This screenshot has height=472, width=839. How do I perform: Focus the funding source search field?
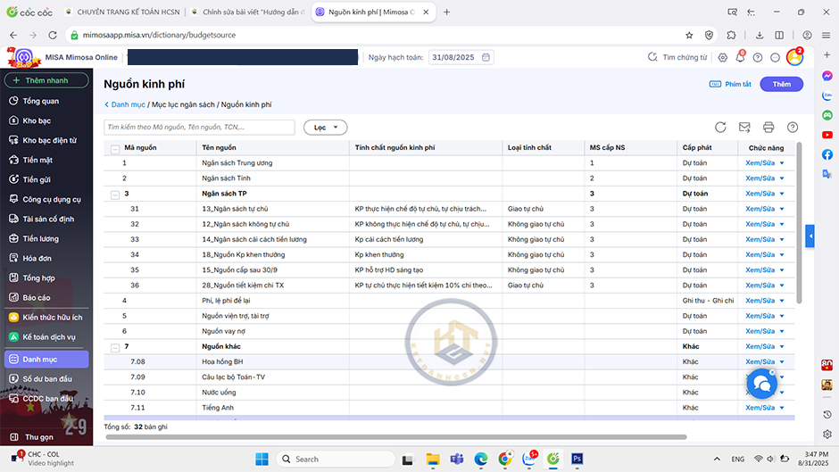click(199, 128)
